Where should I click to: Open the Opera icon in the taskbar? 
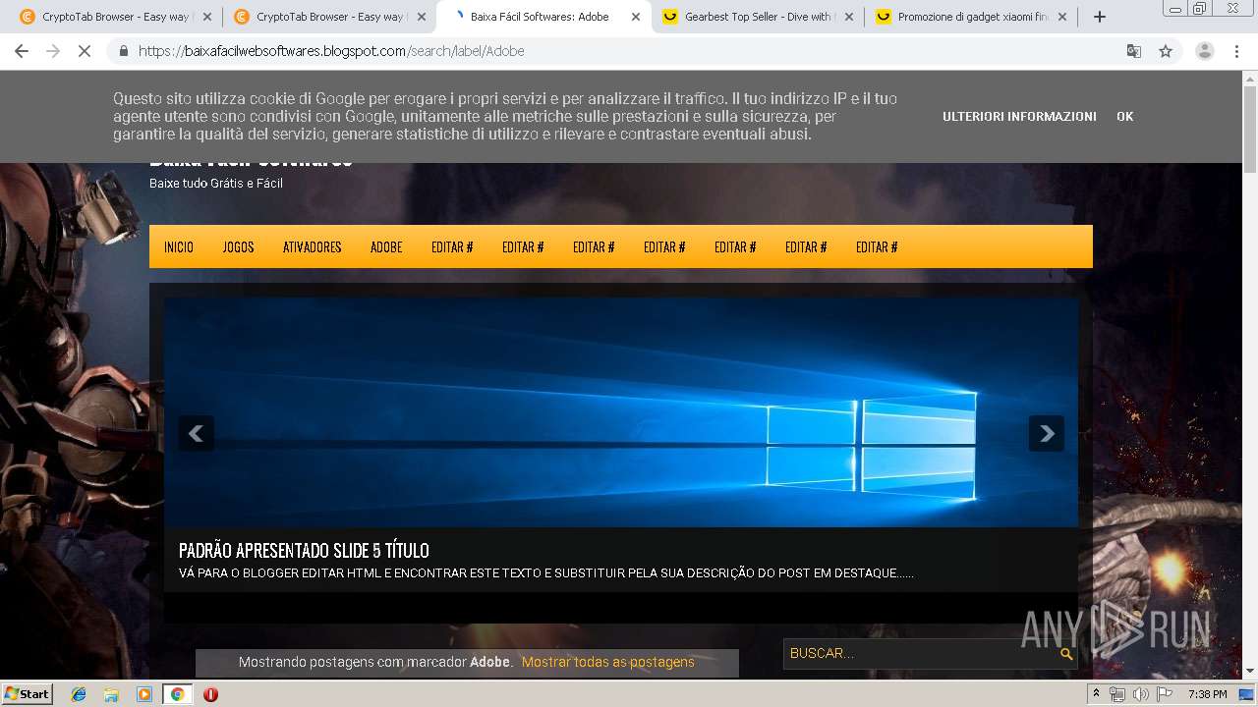(210, 694)
